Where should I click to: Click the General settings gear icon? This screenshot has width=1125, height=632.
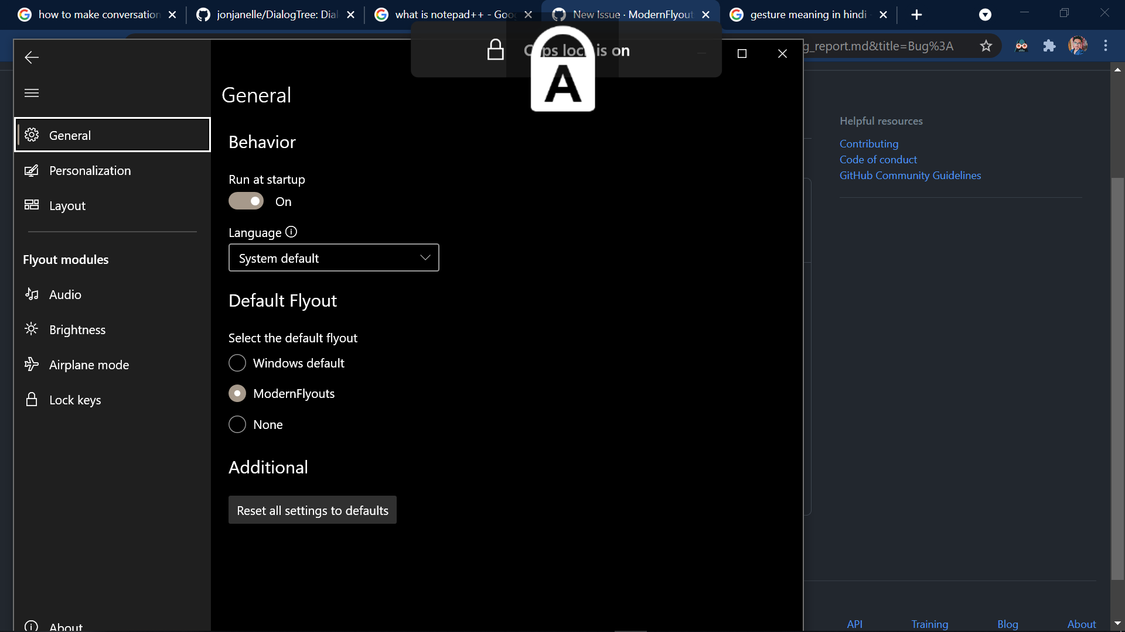point(32,135)
